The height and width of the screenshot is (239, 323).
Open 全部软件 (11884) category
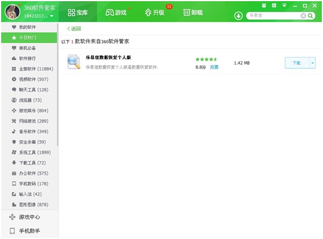tap(29, 69)
